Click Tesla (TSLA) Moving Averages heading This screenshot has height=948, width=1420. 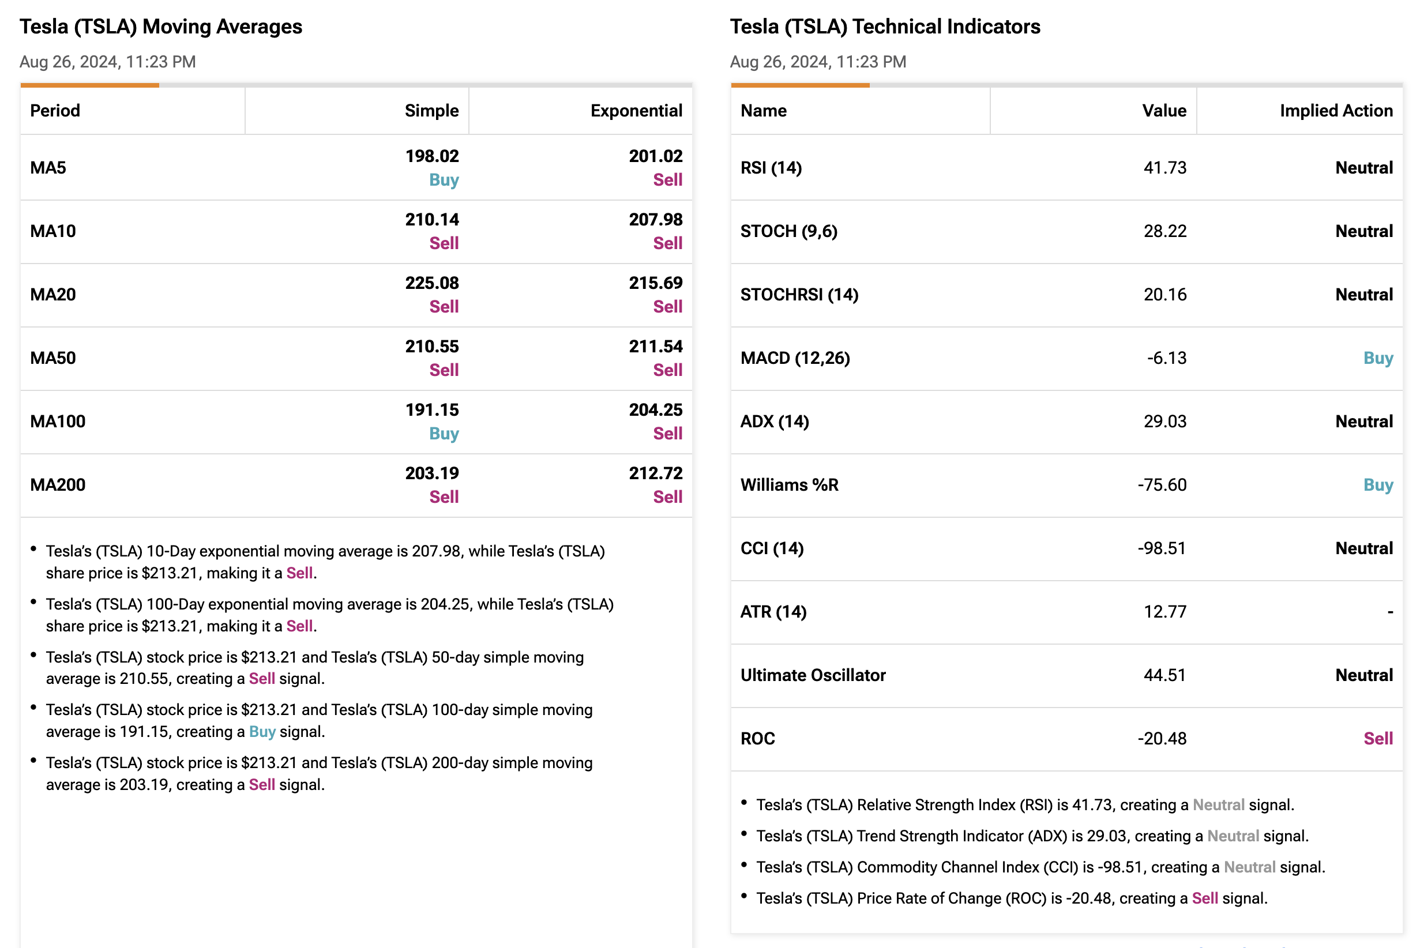[x=161, y=27]
